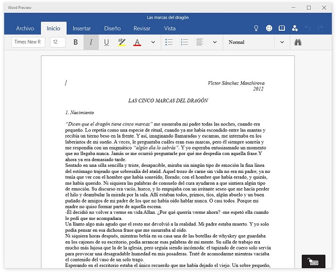Click paragraph starting 'Sentado en una silla'
336x272 pixels.
point(168,186)
